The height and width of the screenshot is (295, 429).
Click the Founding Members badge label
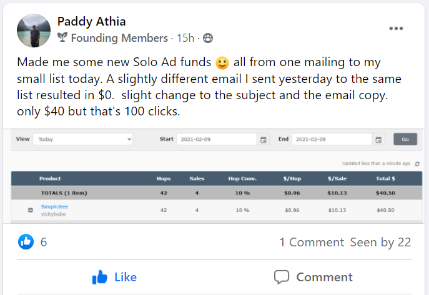pyautogui.click(x=119, y=38)
